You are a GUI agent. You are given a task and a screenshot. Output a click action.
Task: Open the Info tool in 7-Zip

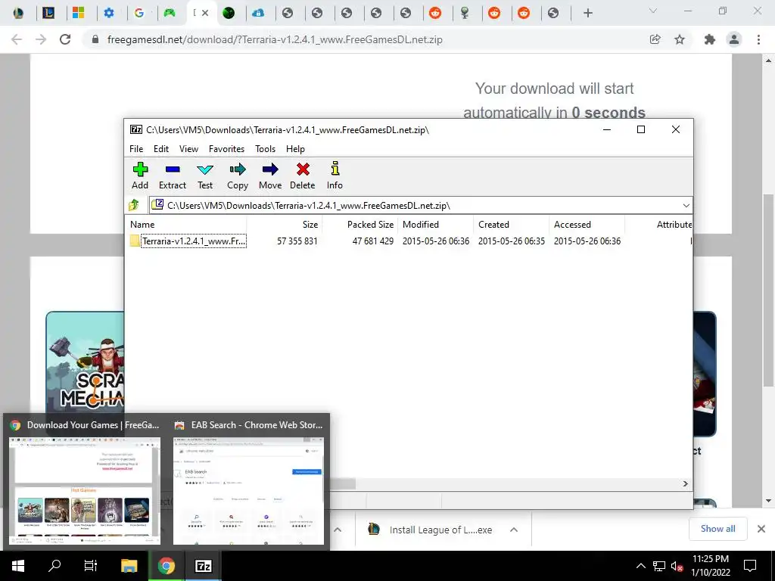click(x=335, y=176)
